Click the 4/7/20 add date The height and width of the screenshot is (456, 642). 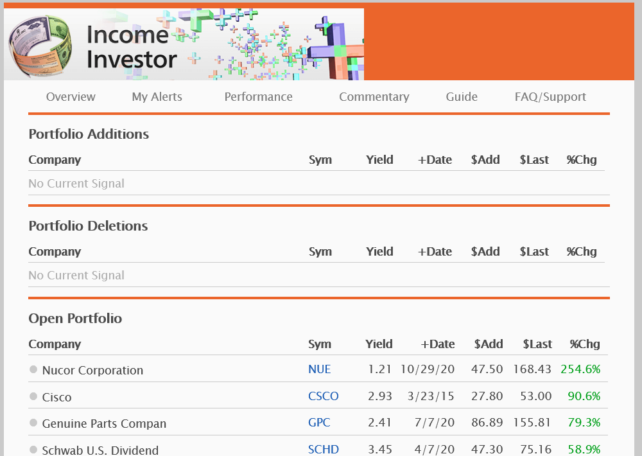click(x=435, y=450)
